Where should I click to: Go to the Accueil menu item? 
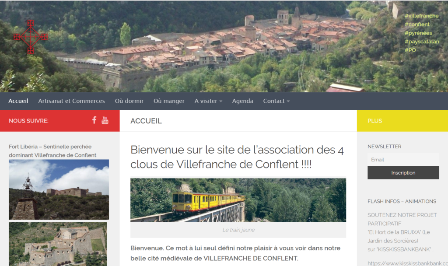coord(18,101)
